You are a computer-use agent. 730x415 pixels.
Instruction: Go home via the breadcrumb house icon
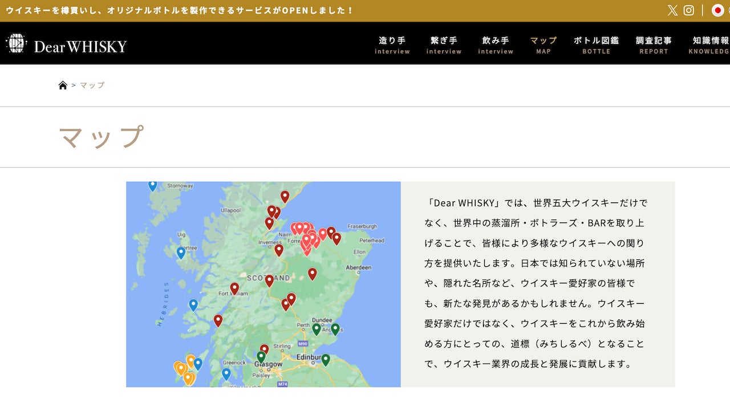pyautogui.click(x=63, y=85)
